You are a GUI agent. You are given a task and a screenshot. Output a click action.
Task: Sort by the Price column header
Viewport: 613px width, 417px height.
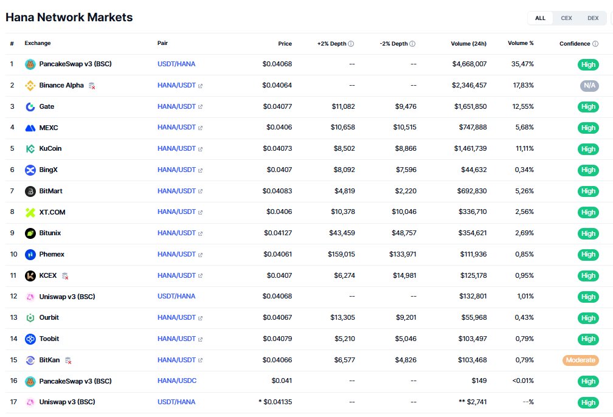point(285,44)
